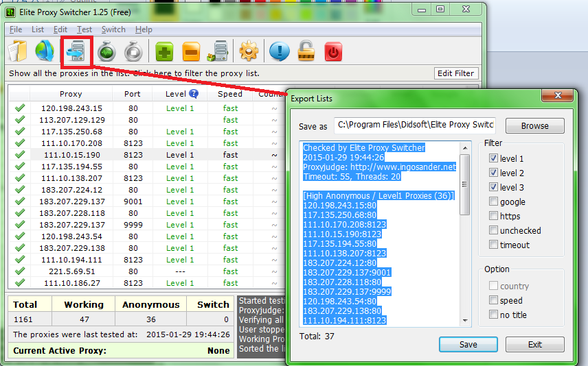Click green checkmark for 120.198.243.15
Screen dimensions: 588x366
click(19, 108)
